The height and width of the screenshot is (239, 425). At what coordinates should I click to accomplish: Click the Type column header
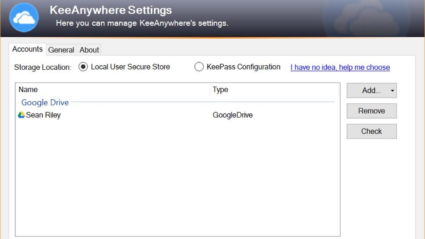pyautogui.click(x=220, y=90)
